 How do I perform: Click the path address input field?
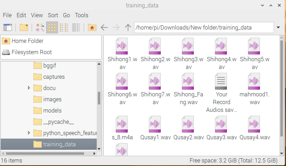pos(203,27)
